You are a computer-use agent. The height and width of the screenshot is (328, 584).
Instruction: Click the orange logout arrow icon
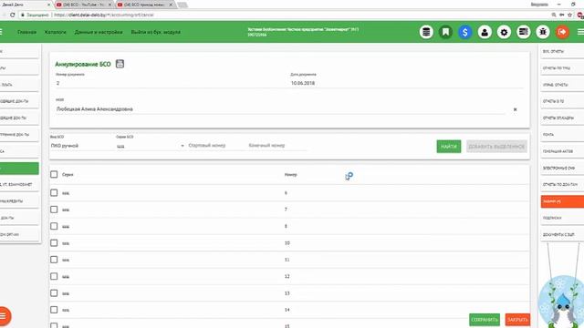tap(562, 32)
